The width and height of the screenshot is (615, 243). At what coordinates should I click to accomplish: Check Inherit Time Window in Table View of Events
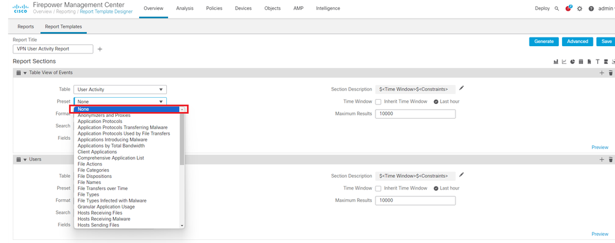tap(378, 102)
